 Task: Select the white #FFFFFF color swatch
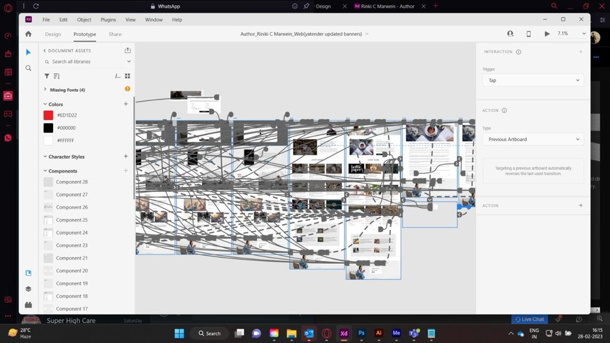click(x=48, y=141)
